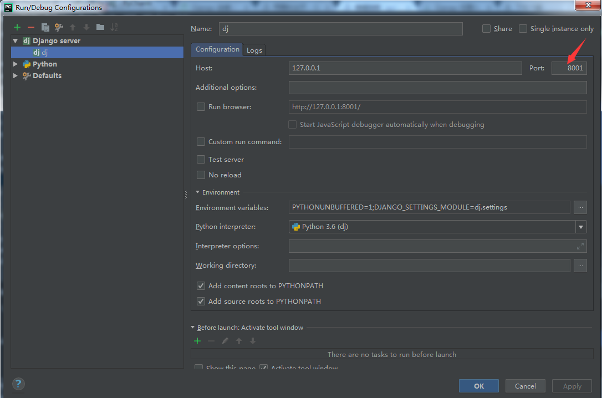Edit the before launch task
The image size is (602, 398).
coord(225,341)
